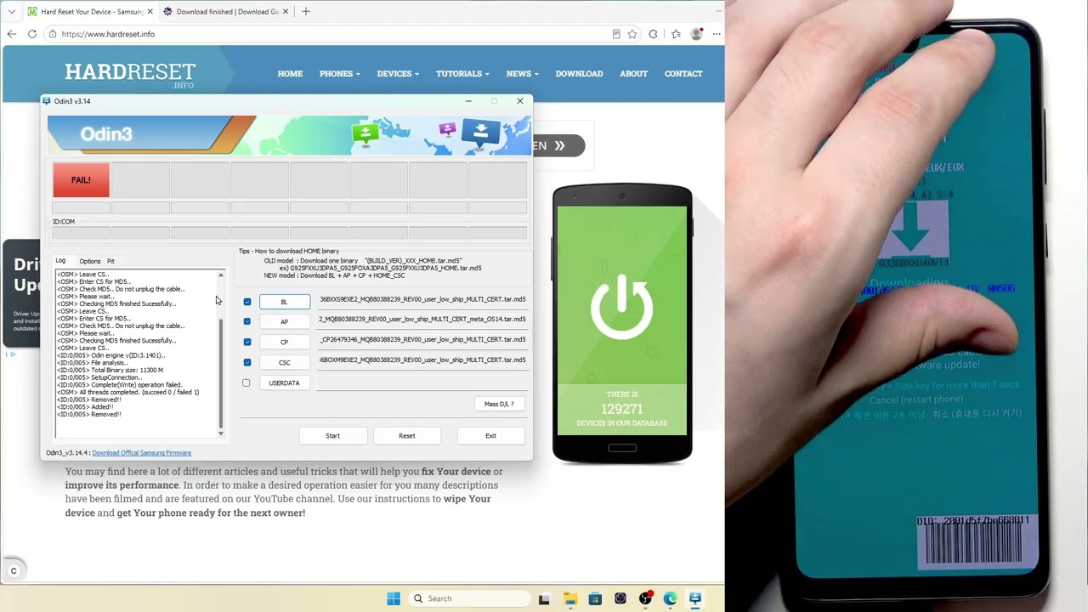This screenshot has height=612, width=1088.
Task: Open the browser settings and more menu
Action: point(717,34)
